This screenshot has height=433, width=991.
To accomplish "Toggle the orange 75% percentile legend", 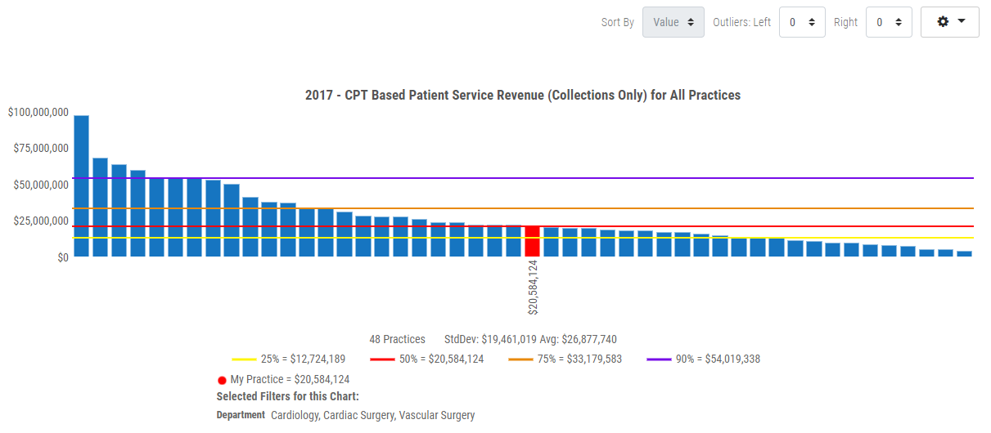I will (x=565, y=359).
